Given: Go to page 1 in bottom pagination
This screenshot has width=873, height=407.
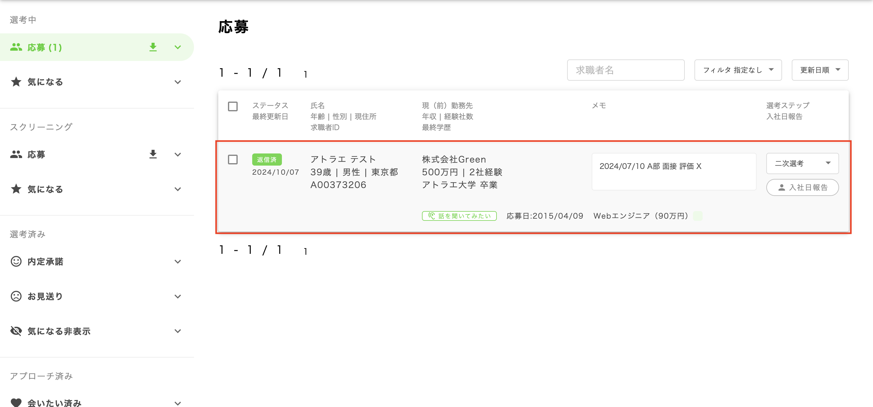Looking at the screenshot, I should (305, 251).
